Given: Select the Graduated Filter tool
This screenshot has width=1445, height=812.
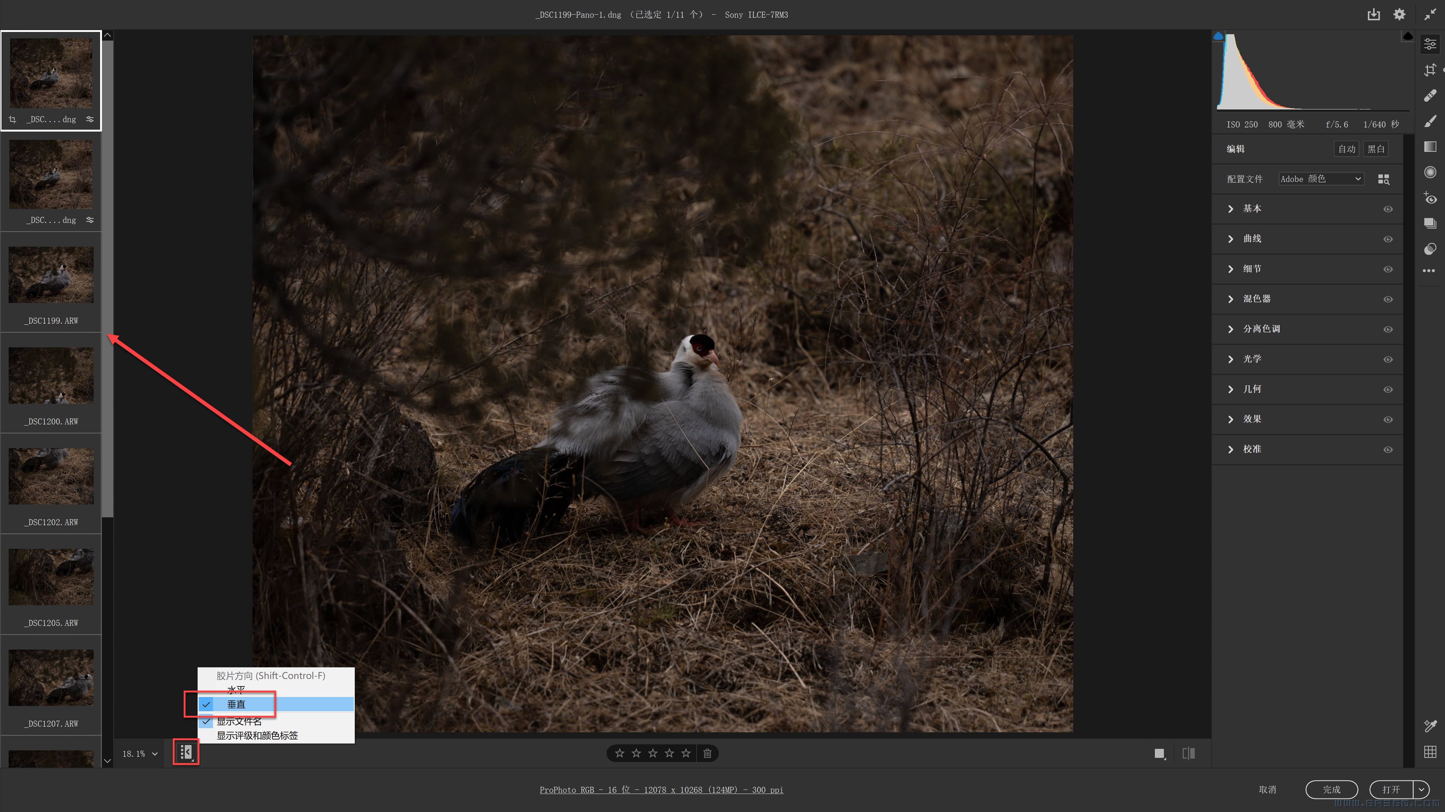Looking at the screenshot, I should pos(1430,147).
